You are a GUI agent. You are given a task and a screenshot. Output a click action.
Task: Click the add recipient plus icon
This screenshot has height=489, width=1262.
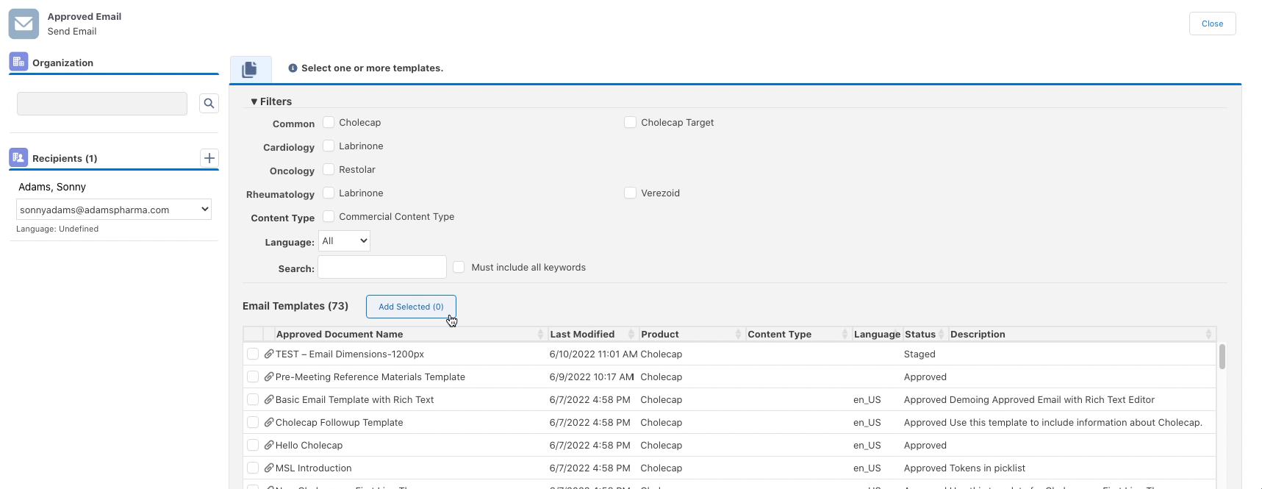point(209,158)
